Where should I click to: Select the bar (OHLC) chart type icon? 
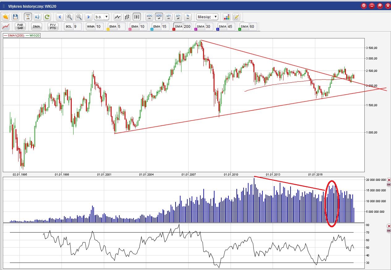tap(127, 17)
